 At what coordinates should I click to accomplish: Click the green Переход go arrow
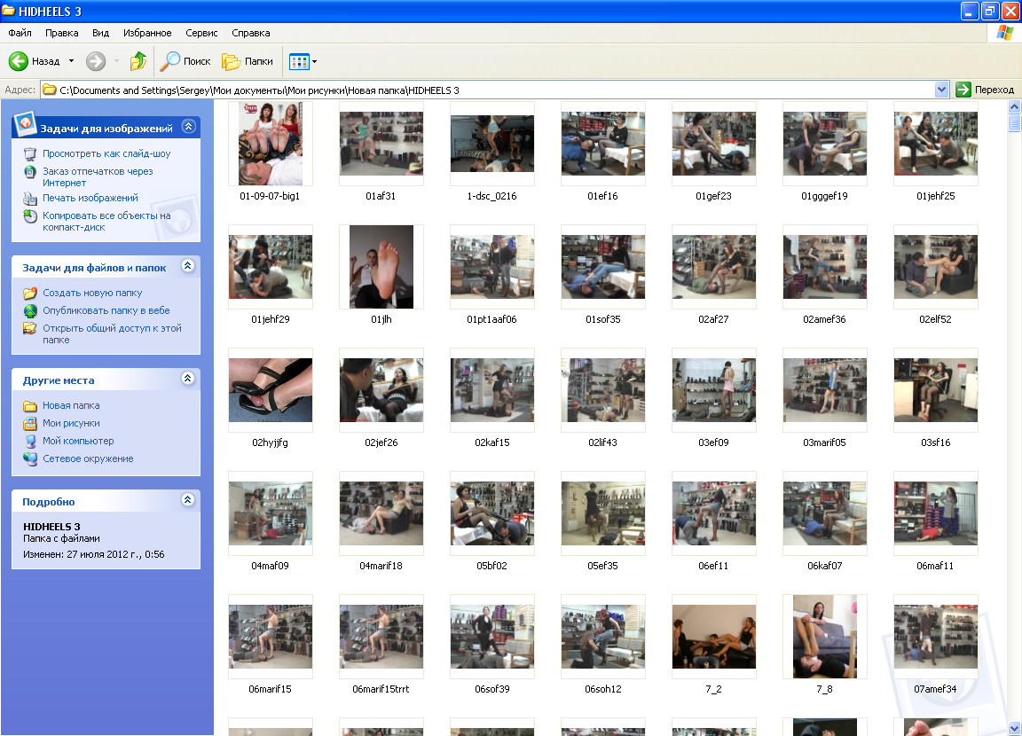click(963, 90)
